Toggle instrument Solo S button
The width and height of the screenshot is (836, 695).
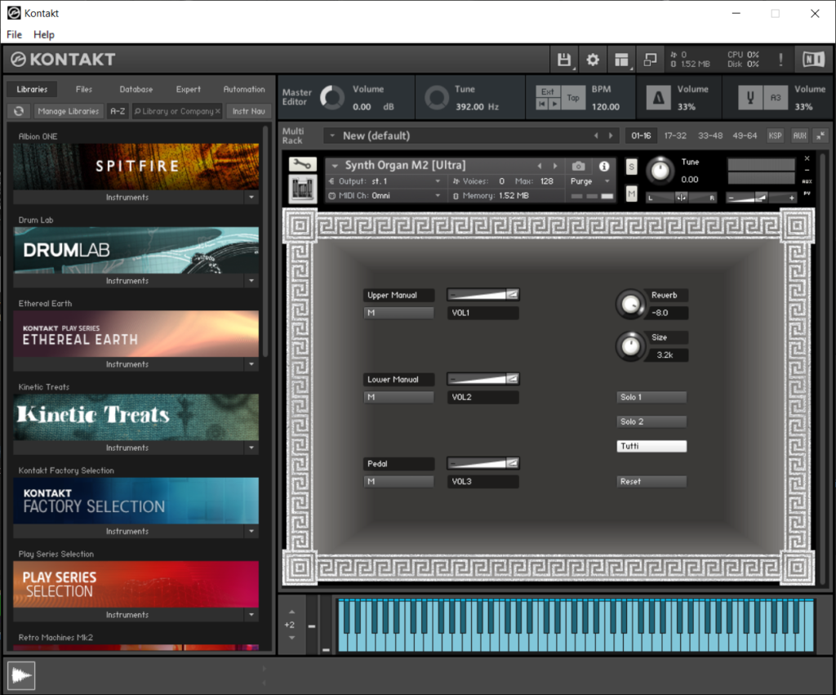[x=631, y=167]
